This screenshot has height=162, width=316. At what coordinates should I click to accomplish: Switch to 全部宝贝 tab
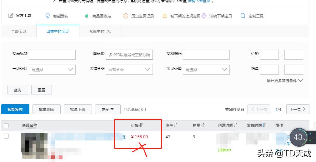[x=18, y=32]
